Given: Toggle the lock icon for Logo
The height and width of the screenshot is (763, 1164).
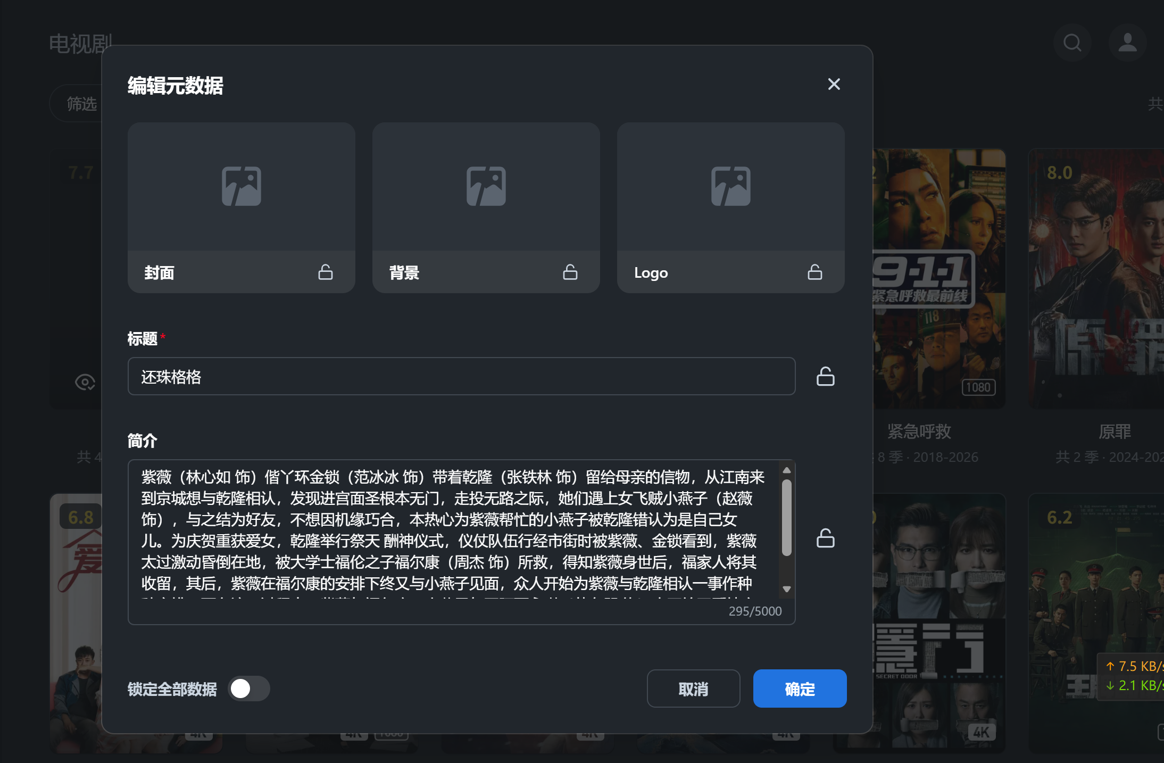Looking at the screenshot, I should (x=815, y=272).
